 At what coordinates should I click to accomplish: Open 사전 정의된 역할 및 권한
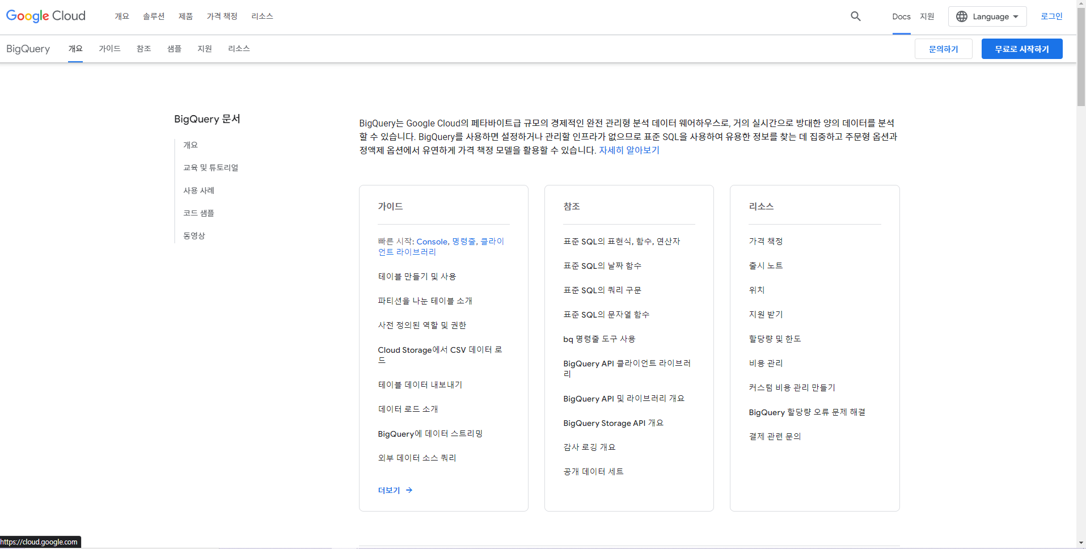[x=422, y=326]
